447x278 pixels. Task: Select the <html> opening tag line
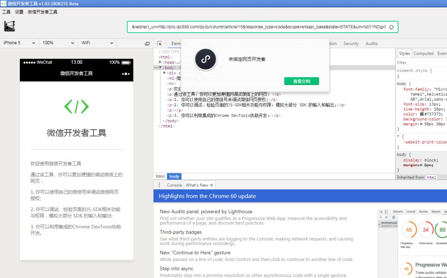coord(165,57)
